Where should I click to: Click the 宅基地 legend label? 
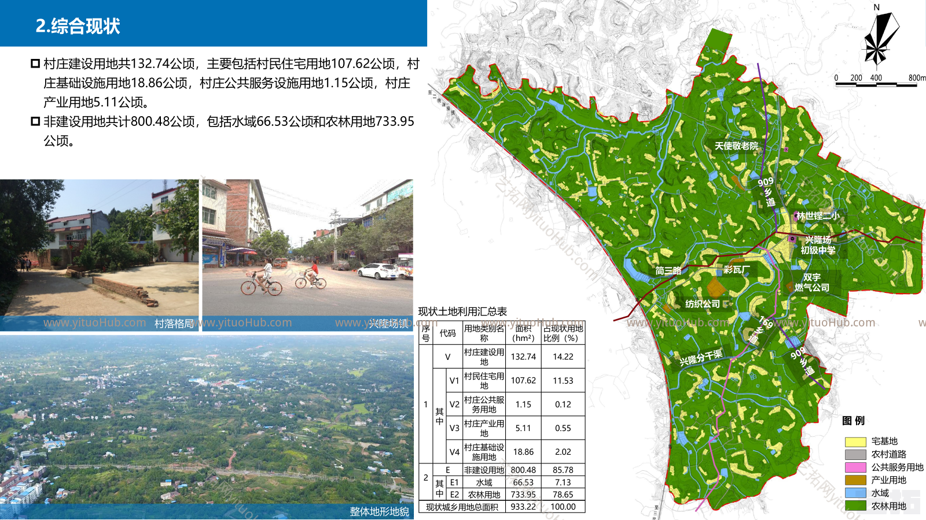point(884,441)
